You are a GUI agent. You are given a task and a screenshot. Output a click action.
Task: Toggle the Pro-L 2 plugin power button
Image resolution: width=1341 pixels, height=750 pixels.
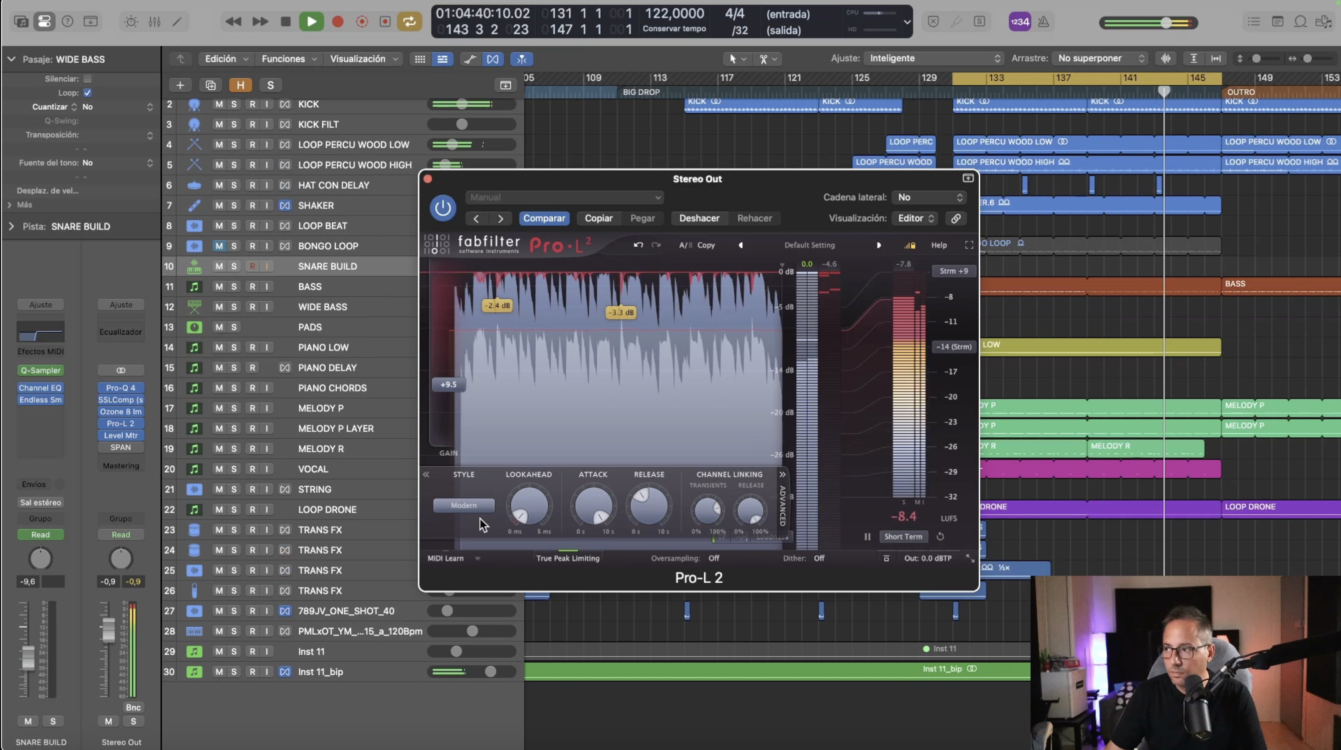443,207
